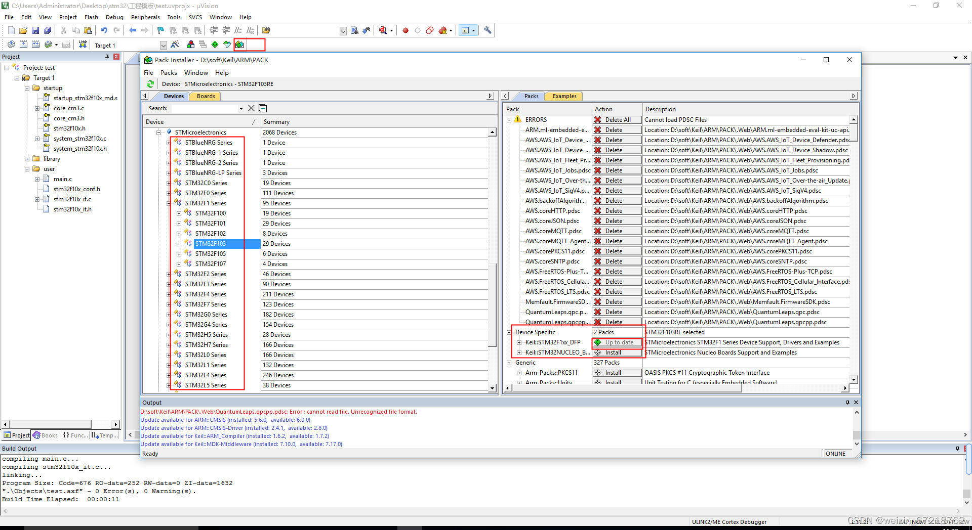The height and width of the screenshot is (530, 972).
Task: Install the Keil::STM32NUCLEO_BSP pack
Action: pos(617,352)
